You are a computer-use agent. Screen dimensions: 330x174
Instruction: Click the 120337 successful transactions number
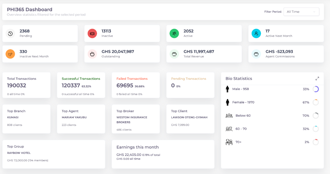tap(71, 86)
